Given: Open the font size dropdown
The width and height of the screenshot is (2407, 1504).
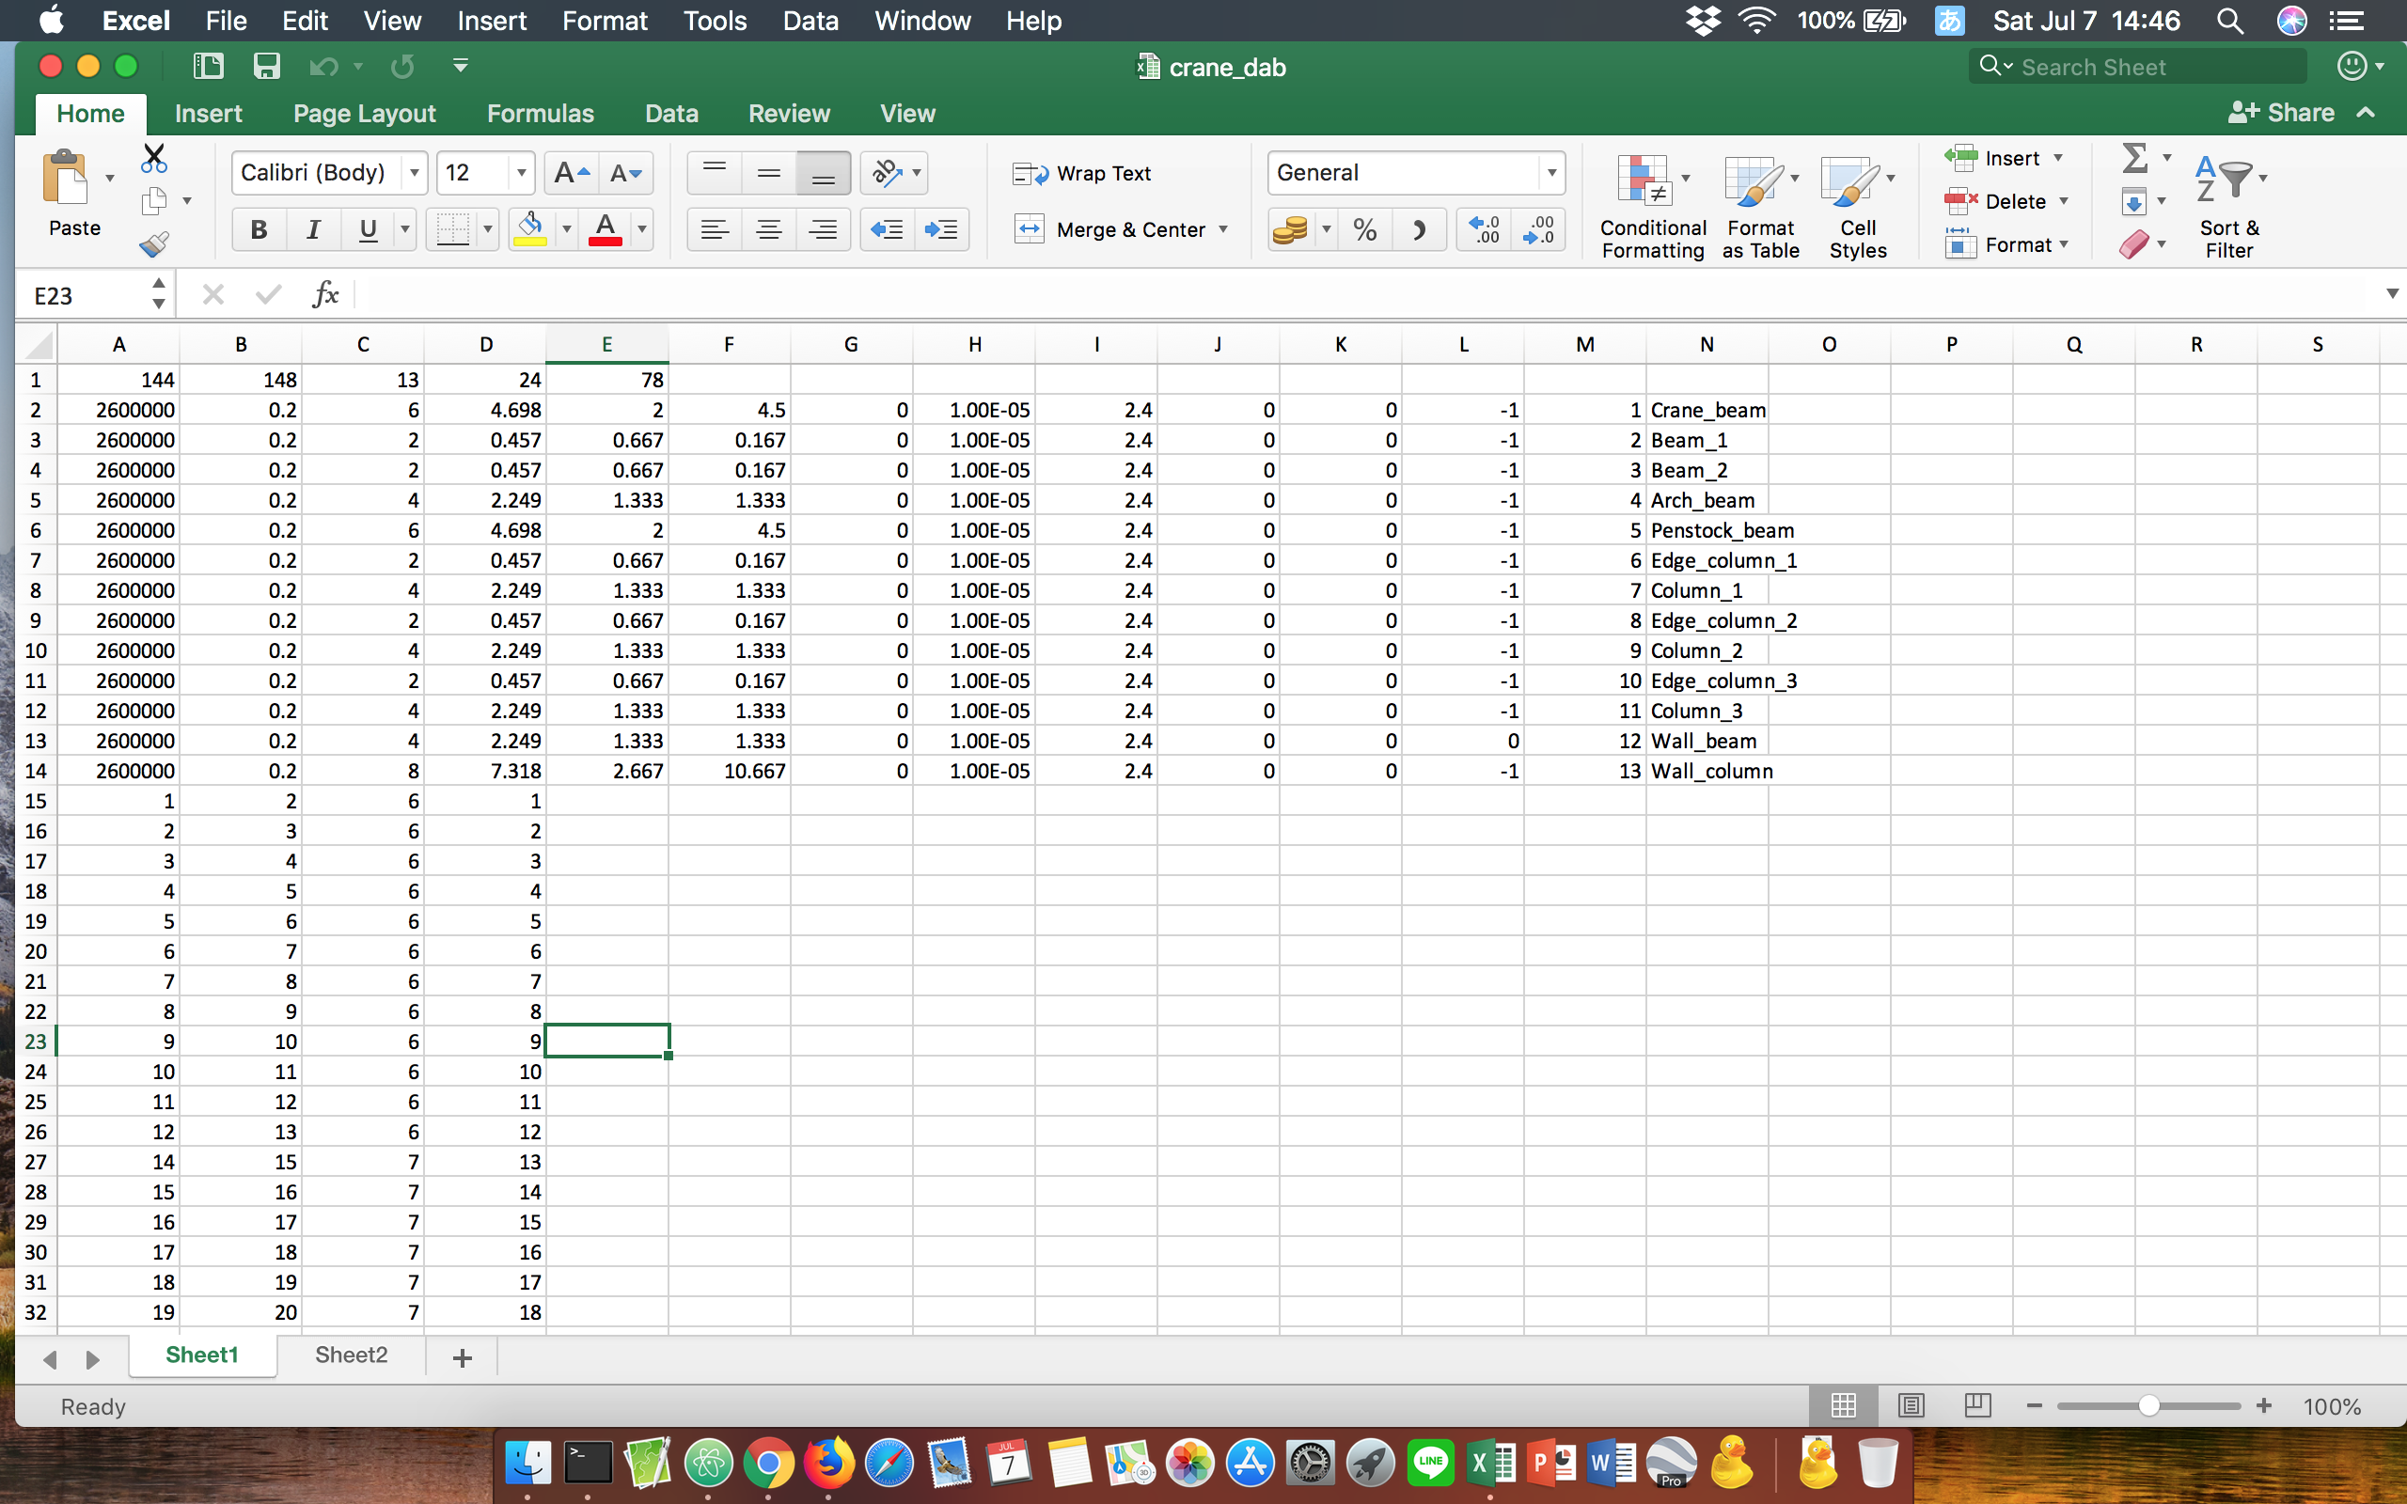Looking at the screenshot, I should pos(521,173).
